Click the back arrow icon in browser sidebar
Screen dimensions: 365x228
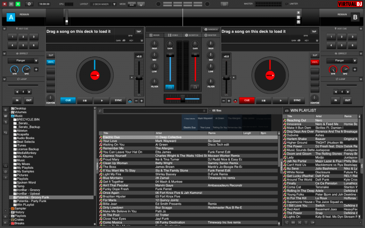(x=5, y=133)
